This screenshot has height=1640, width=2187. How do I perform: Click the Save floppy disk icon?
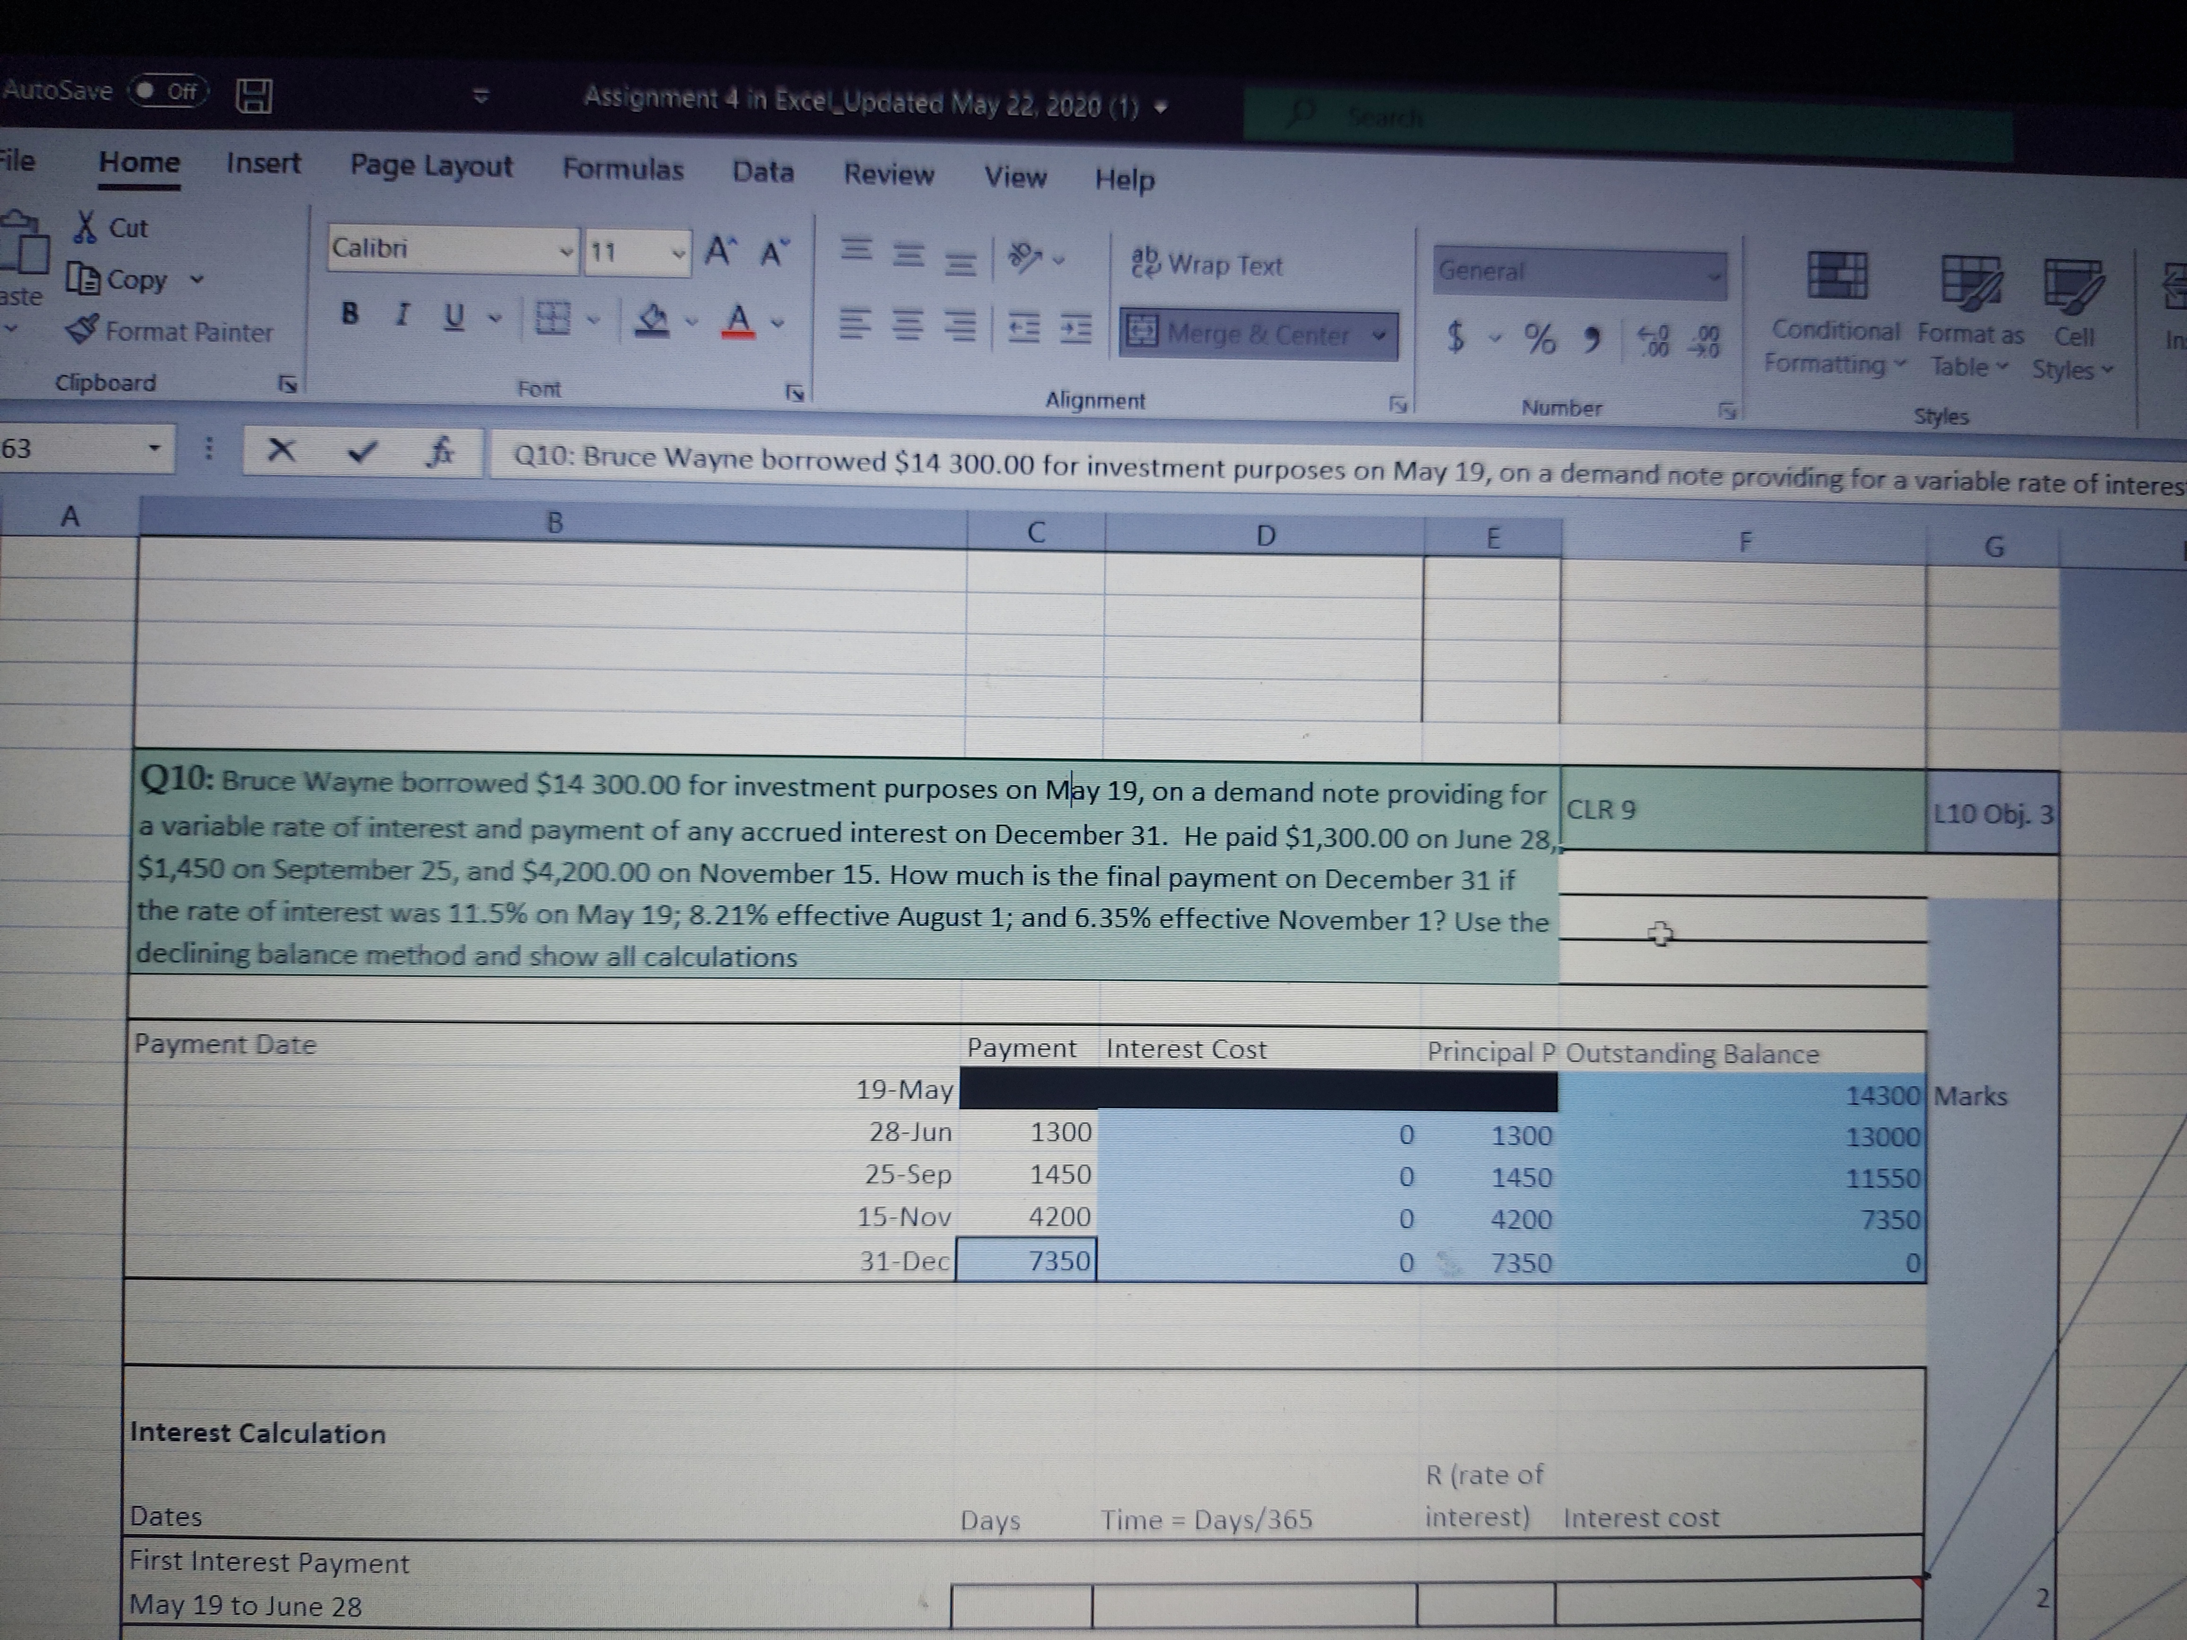[253, 96]
